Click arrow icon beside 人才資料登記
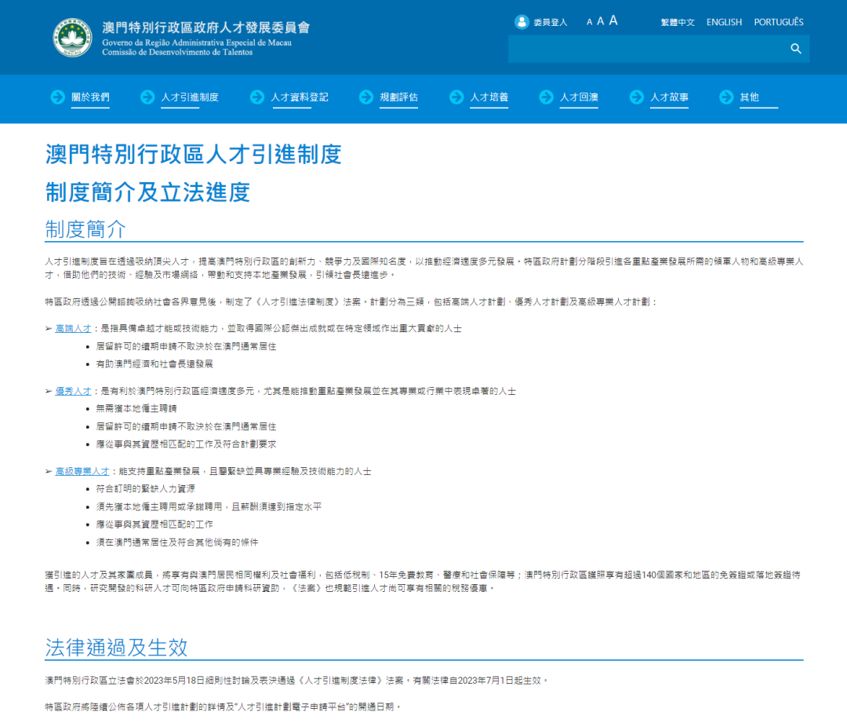Viewport: 847px width, 727px height. point(257,97)
